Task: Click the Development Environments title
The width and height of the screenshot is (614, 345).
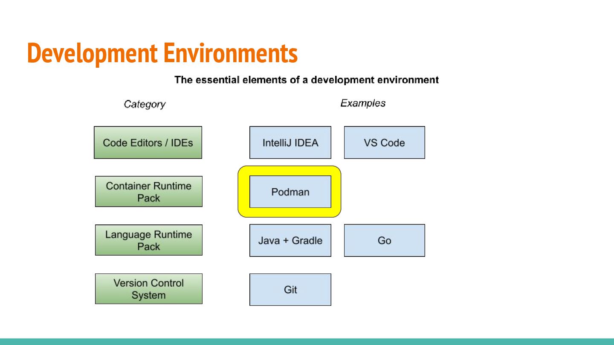Action: (x=162, y=53)
